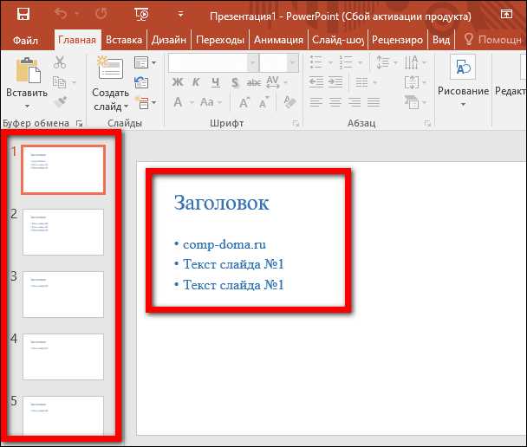This screenshot has height=447, width=527.
Task: Toggle center text alignment
Action: [335, 102]
